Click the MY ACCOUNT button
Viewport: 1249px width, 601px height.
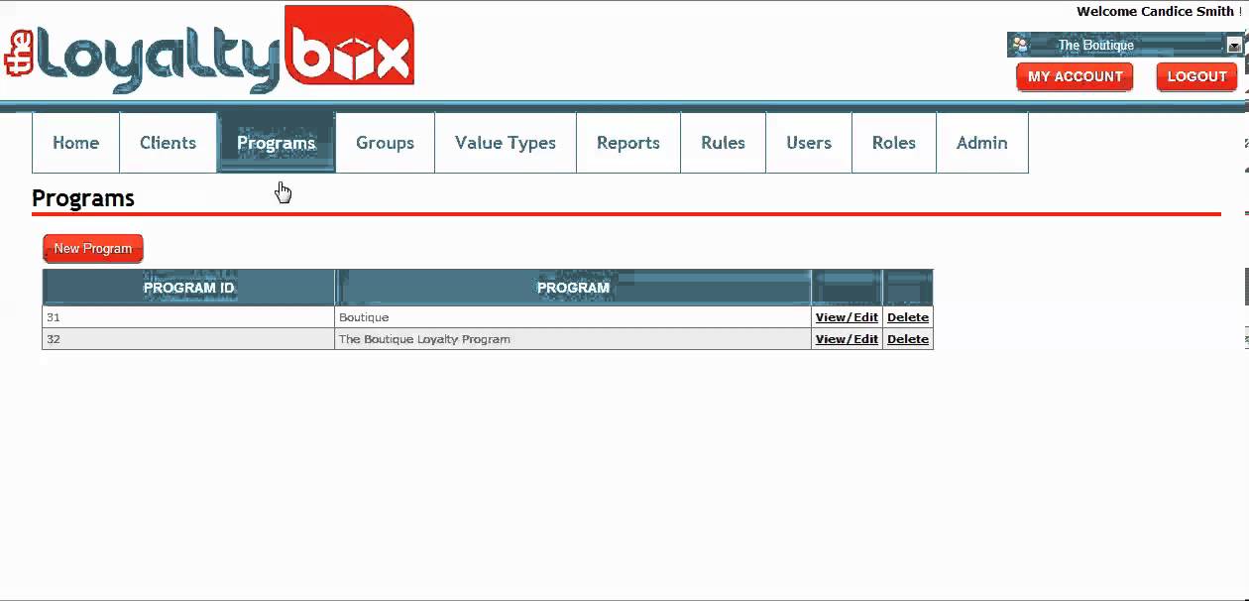coord(1075,76)
